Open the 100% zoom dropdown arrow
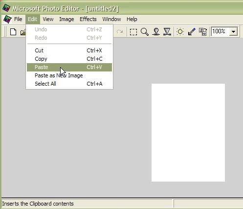 click(233, 31)
